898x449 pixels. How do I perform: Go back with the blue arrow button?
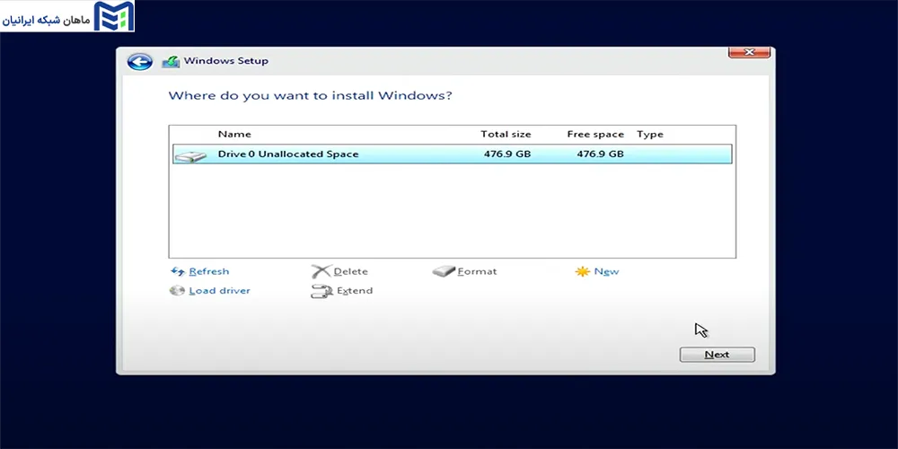[x=140, y=61]
